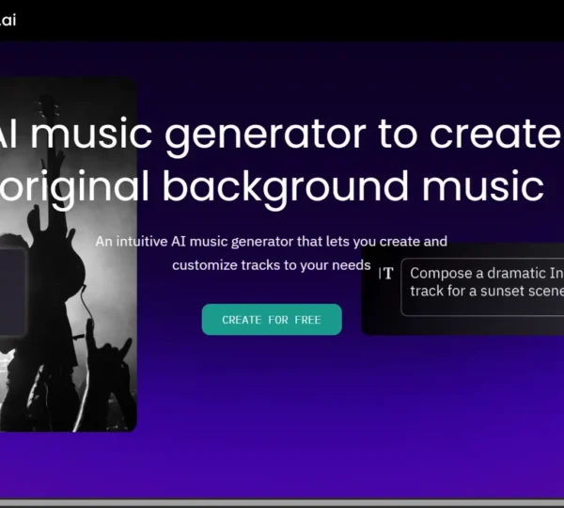Click the ".ai" logo in the header
The width and height of the screenshot is (564, 508).
coord(8,20)
